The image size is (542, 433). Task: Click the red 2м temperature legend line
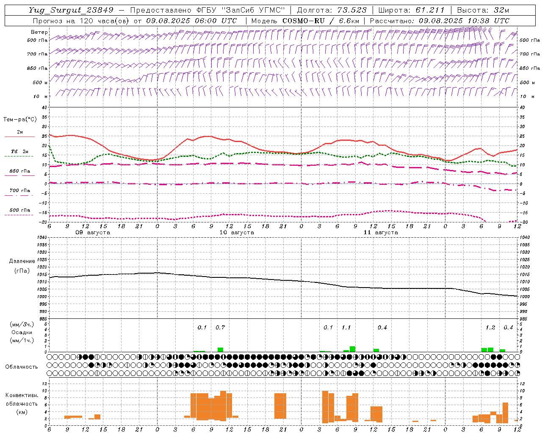(19, 137)
